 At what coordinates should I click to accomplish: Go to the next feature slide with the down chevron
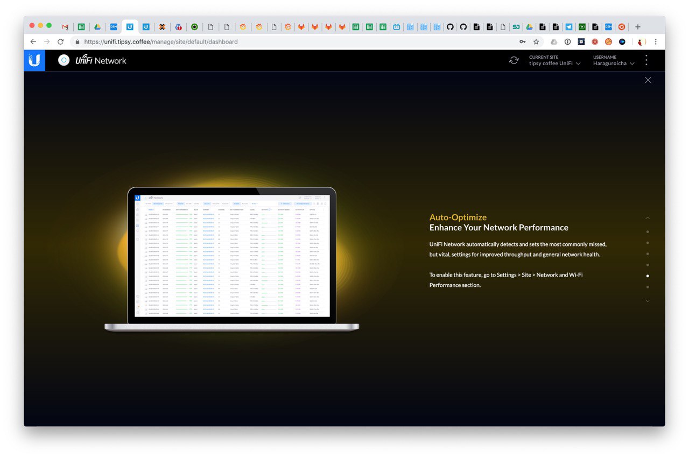click(648, 301)
